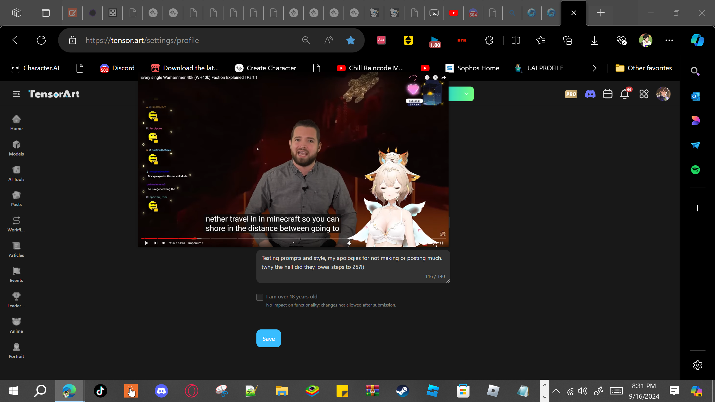Click the PRO membership badge
Image resolution: width=715 pixels, height=402 pixels.
[x=571, y=94]
